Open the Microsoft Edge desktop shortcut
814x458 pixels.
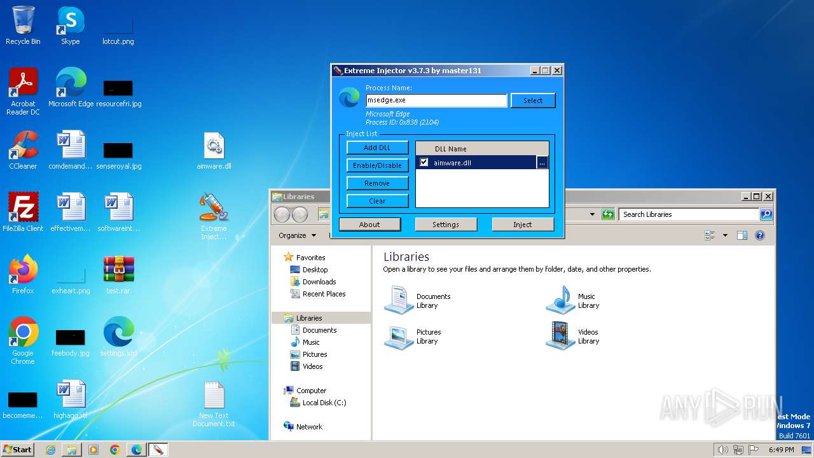[x=71, y=88]
